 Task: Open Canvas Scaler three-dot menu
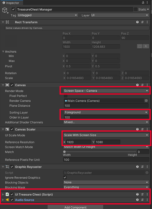click(147, 129)
